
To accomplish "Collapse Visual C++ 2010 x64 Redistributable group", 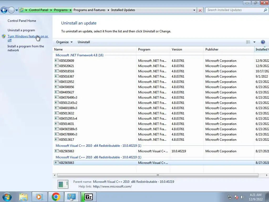I will coord(99,146).
